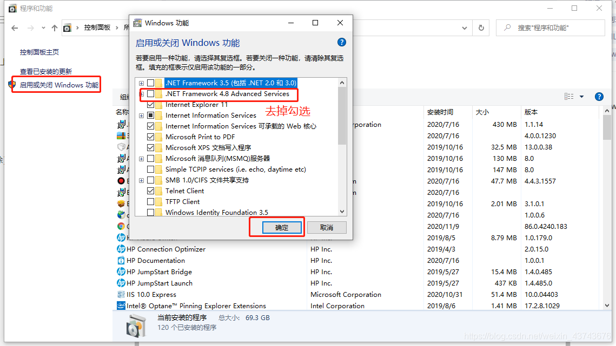Uncheck Microsoft XPS document writer checkbox
This screenshot has width=616, height=346.
point(150,148)
